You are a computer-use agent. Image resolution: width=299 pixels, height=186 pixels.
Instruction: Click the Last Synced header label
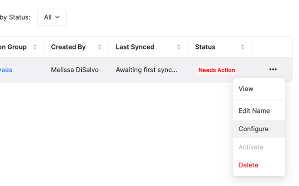(135, 47)
